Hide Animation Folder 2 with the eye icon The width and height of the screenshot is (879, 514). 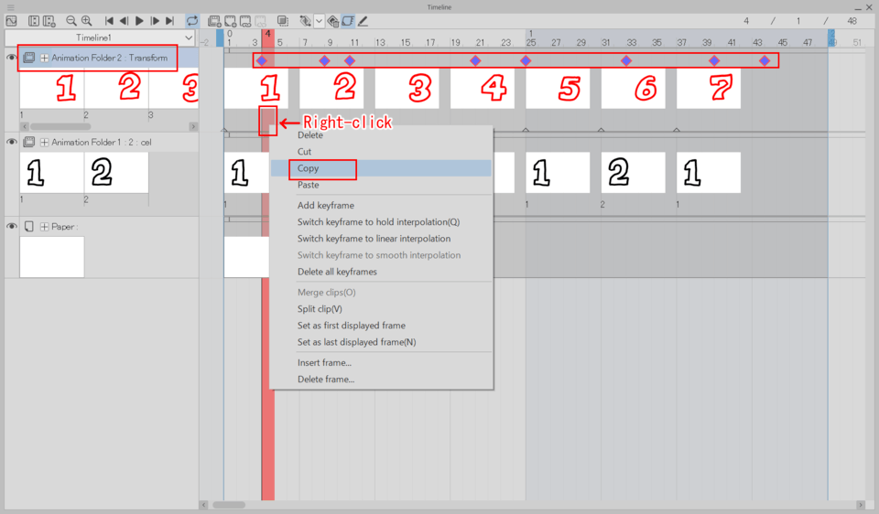point(11,58)
